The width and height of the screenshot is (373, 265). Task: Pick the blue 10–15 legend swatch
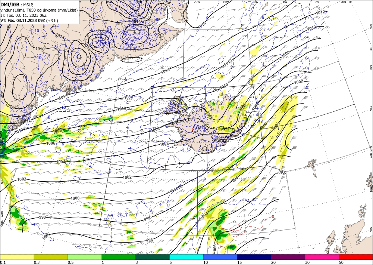click(220, 257)
